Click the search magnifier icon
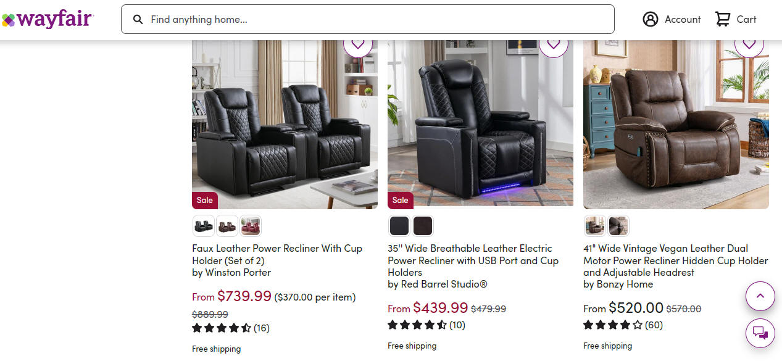 pos(138,20)
